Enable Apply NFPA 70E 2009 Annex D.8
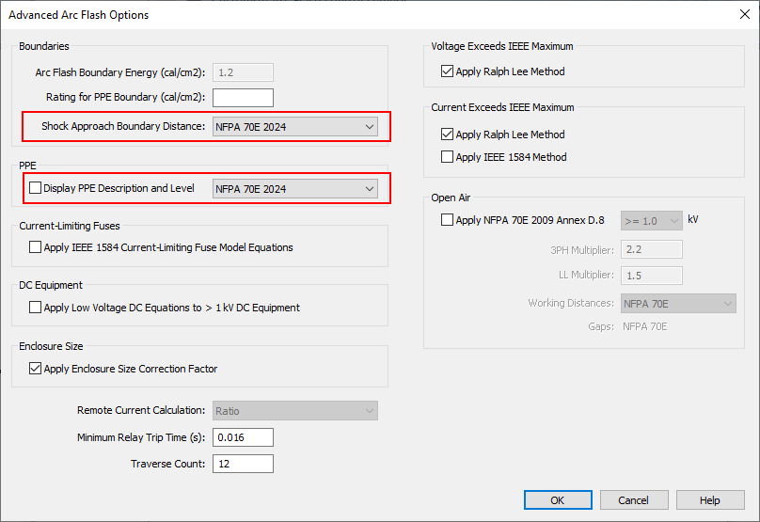This screenshot has width=760, height=522. [448, 219]
